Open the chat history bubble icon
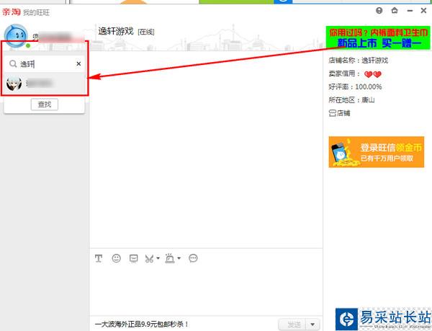The height and width of the screenshot is (331, 432). pos(193,258)
